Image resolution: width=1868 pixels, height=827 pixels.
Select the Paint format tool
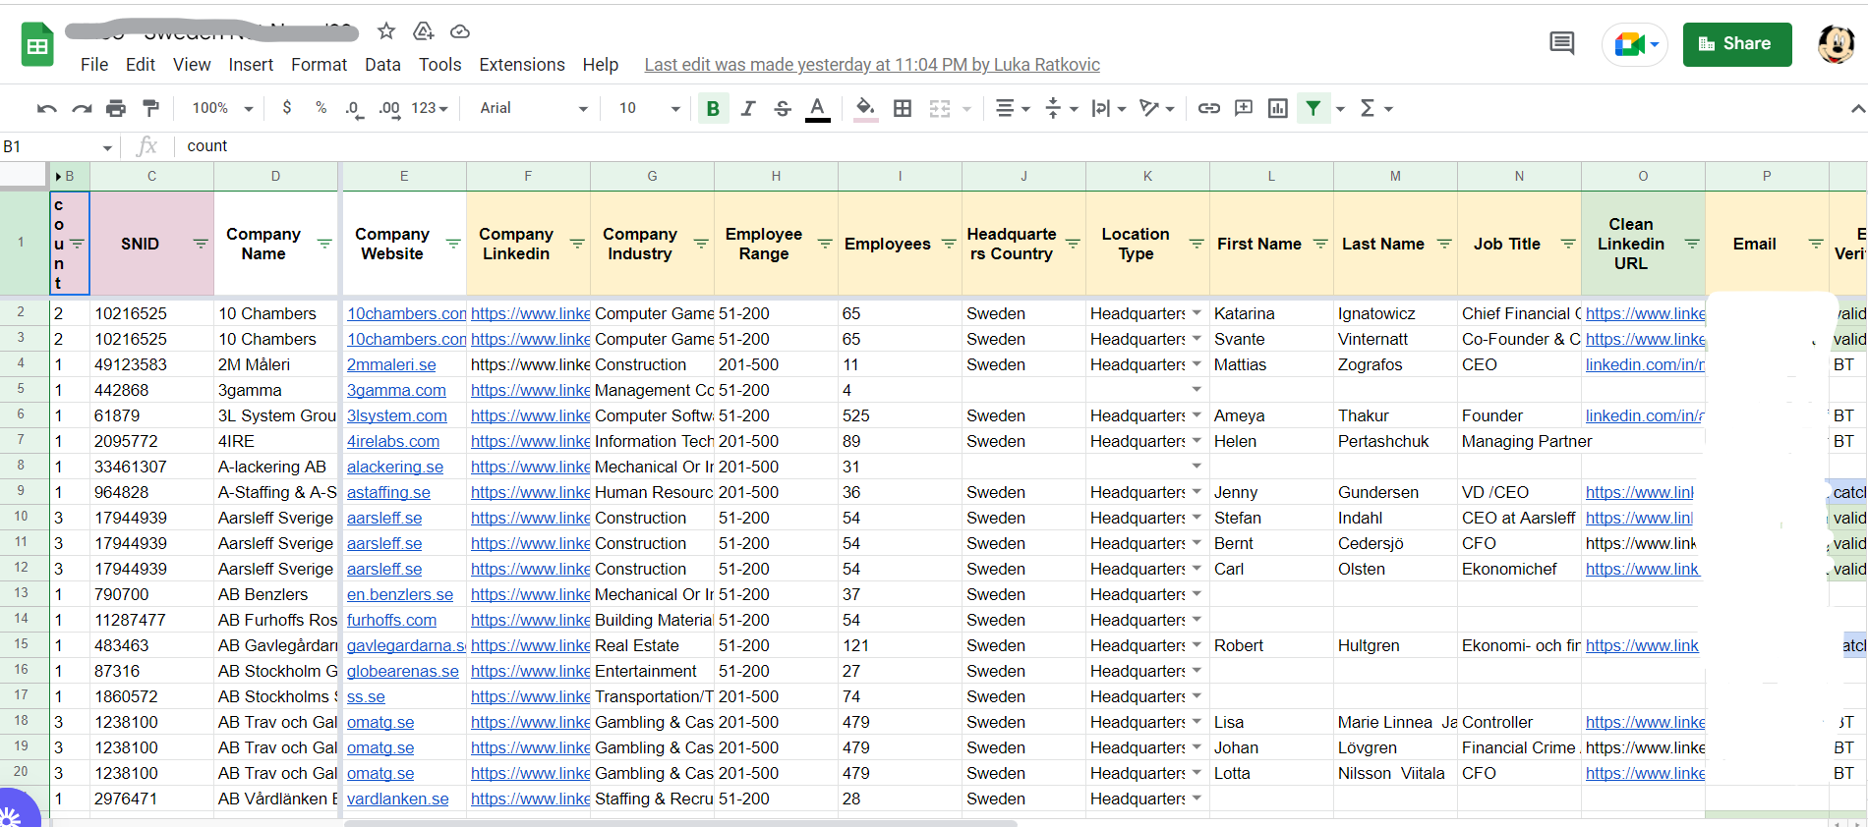150,108
